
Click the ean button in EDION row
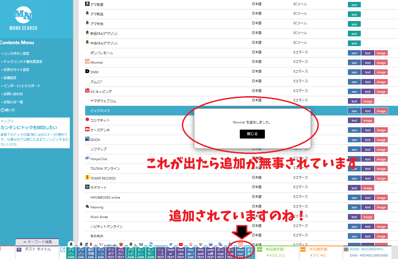[354, 140]
